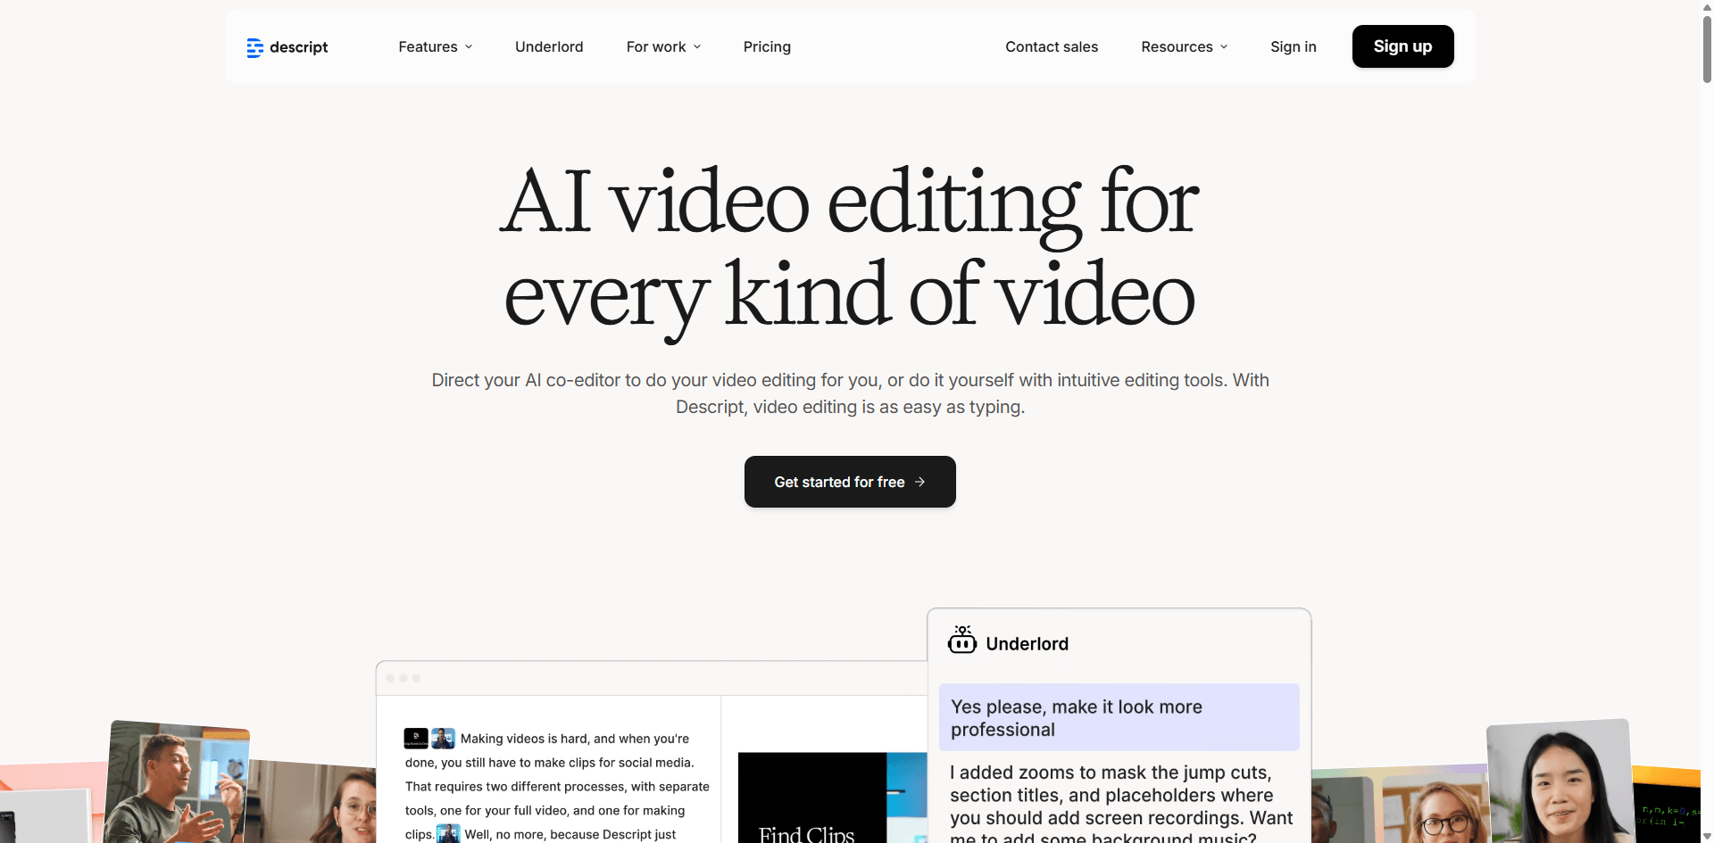Expand the Resources dropdown
1714x843 pixels.
(x=1184, y=47)
